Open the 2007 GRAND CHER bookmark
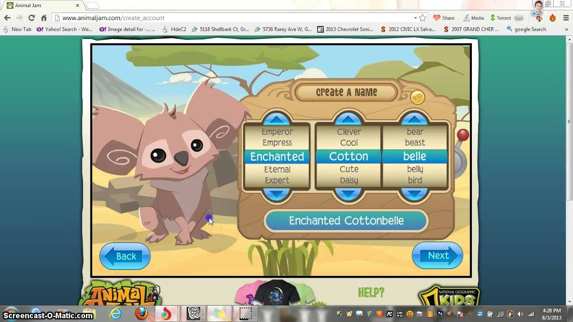The image size is (573, 322). pyautogui.click(x=470, y=30)
